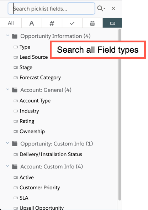148x210 pixels.
Task: Focus the Search picklist fields input
Action: coord(51,9)
